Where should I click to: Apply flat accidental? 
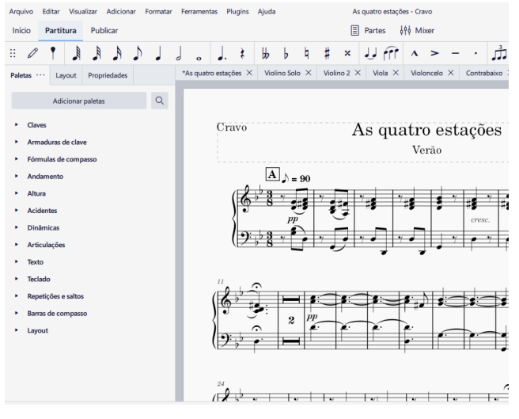click(x=286, y=53)
